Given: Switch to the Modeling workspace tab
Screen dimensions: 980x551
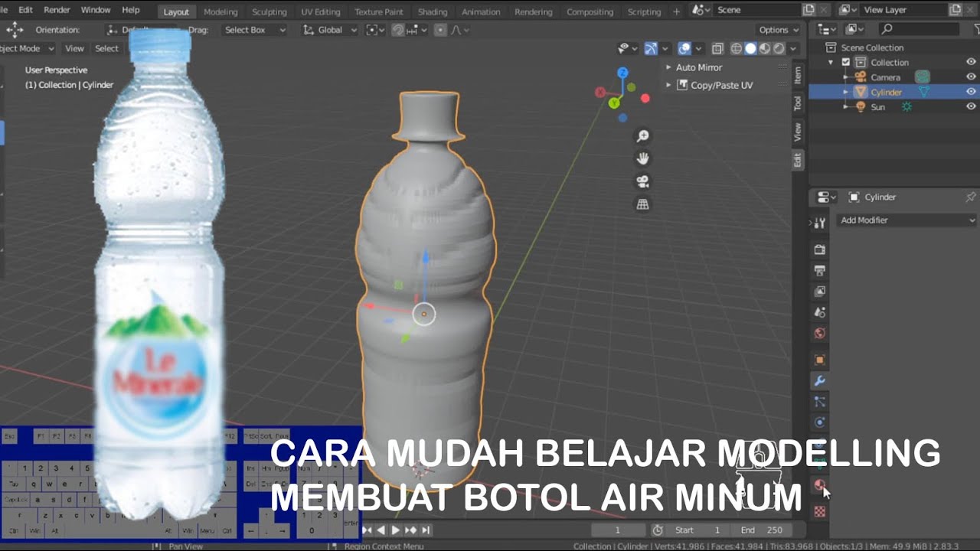Looking at the screenshot, I should click(220, 11).
